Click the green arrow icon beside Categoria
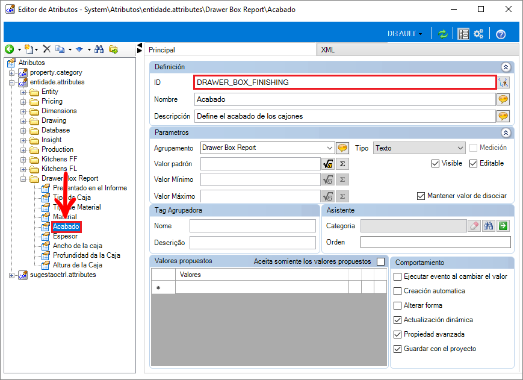This screenshot has height=380, width=523. click(503, 226)
